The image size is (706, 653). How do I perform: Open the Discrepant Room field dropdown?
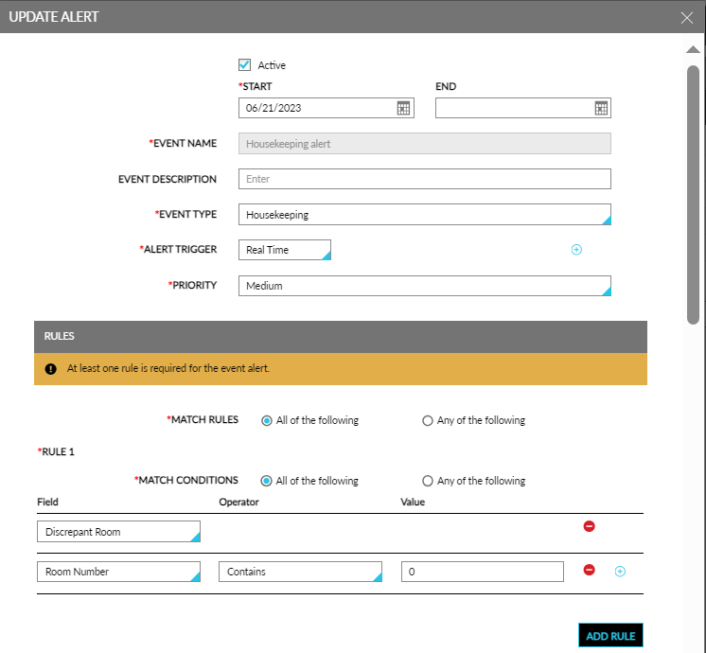118,532
